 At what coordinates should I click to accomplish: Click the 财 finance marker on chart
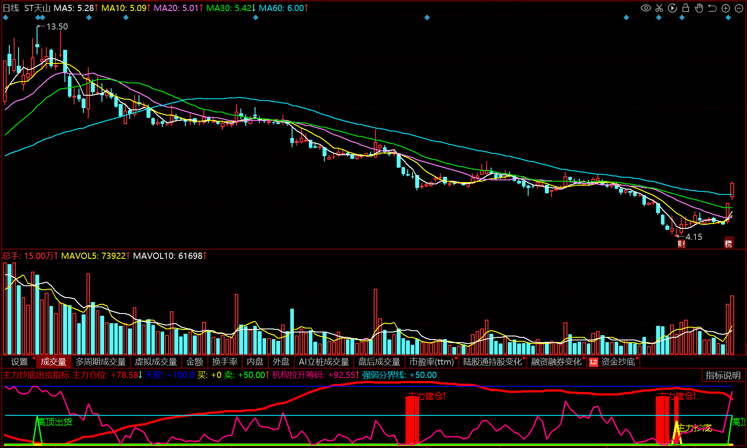(x=681, y=244)
